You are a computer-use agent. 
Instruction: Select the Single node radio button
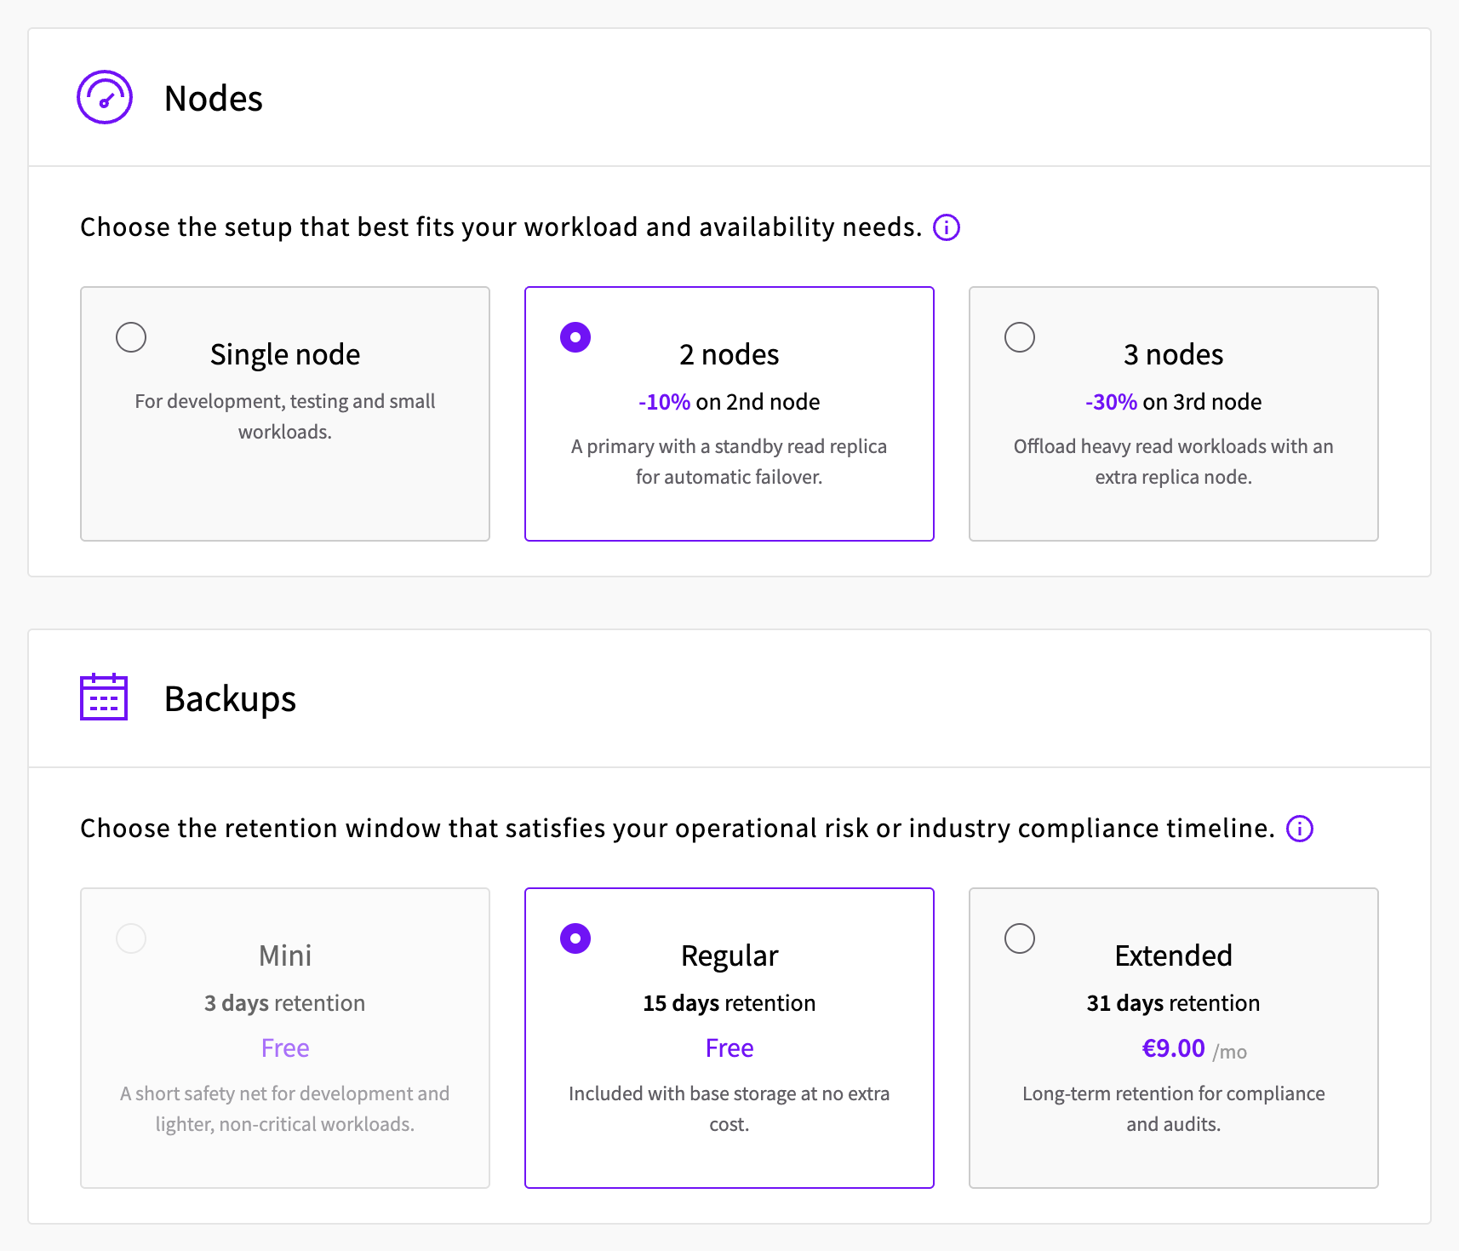tap(131, 337)
